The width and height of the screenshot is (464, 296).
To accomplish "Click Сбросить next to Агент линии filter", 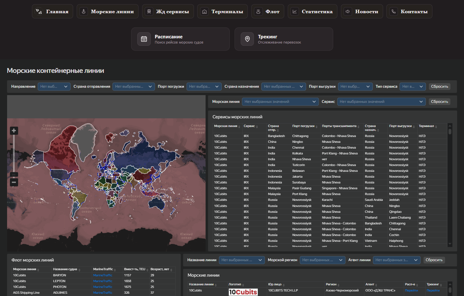I will pos(434,260).
